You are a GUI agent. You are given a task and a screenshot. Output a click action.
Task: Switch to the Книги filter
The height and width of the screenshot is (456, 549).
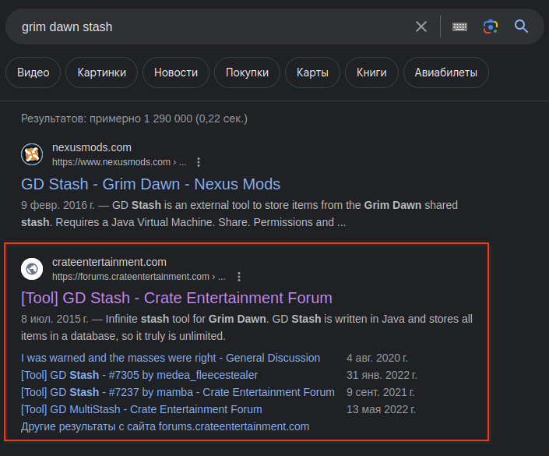pos(371,72)
